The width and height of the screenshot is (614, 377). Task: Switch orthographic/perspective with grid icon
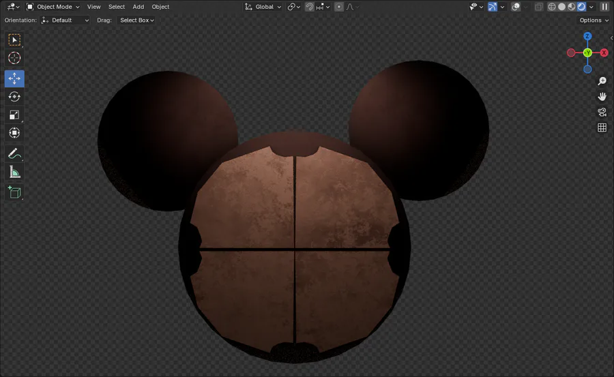602,127
